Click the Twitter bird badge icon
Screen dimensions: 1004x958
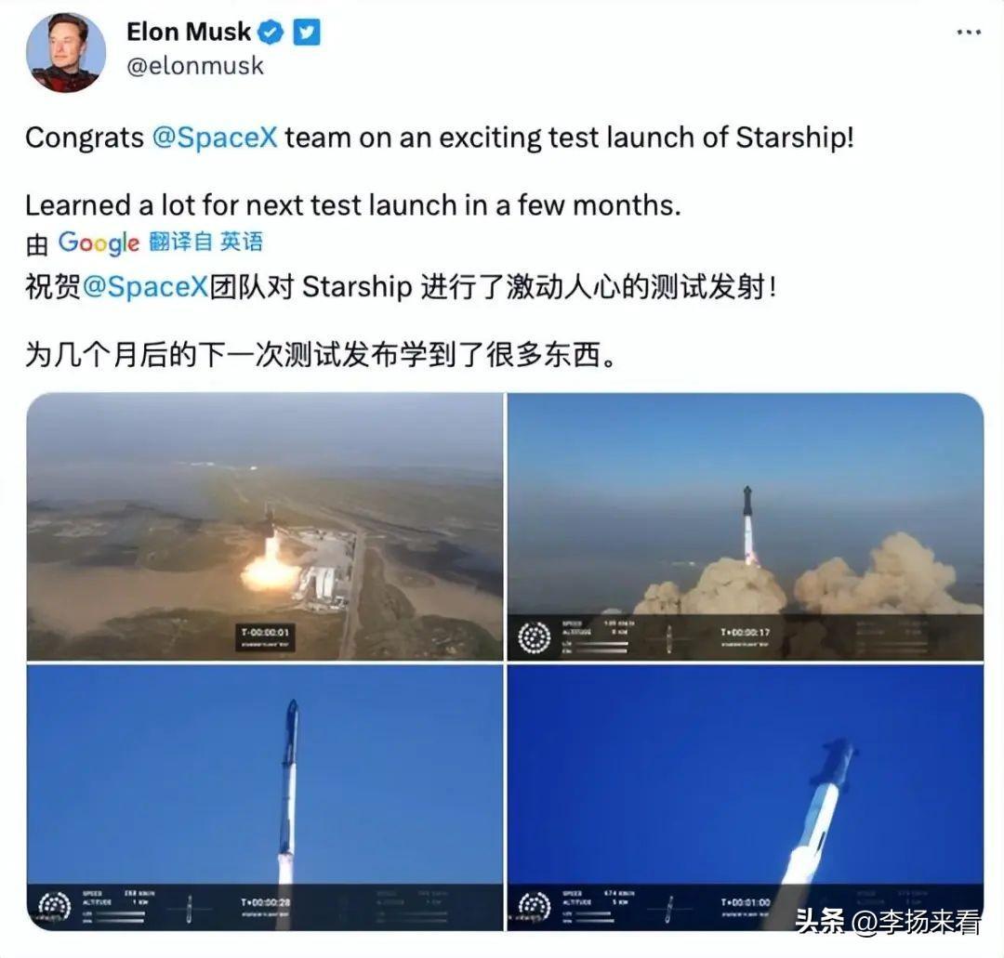click(x=307, y=32)
